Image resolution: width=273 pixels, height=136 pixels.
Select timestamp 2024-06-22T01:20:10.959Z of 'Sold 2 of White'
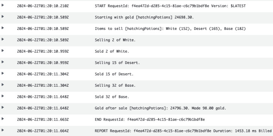pos(43,52)
